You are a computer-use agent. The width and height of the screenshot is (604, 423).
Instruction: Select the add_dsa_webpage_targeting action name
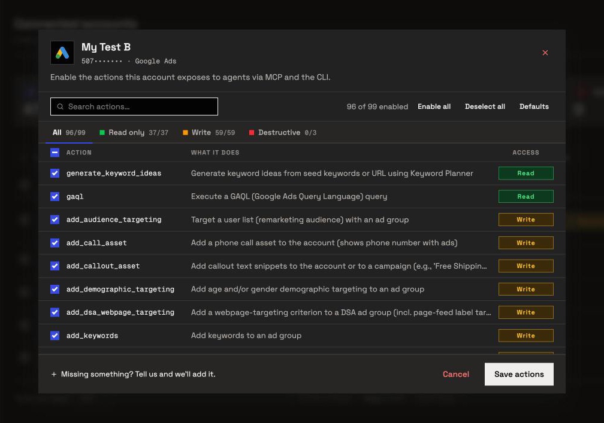[120, 312]
